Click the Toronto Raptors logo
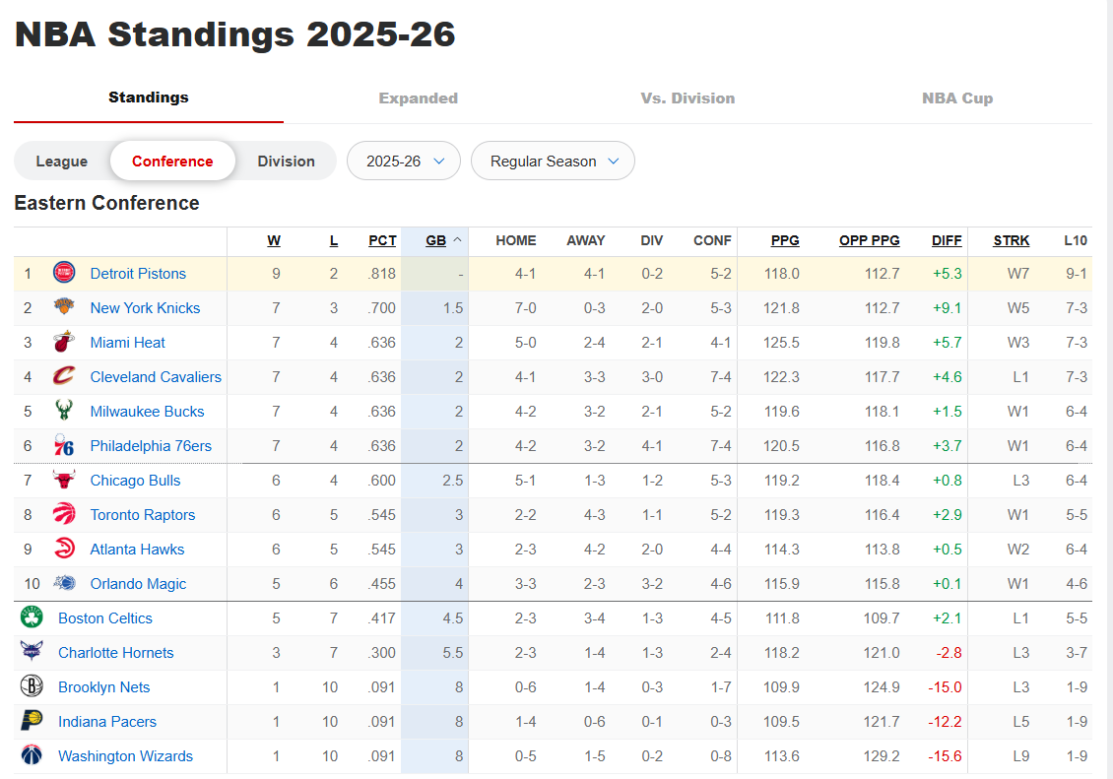 coord(64,514)
